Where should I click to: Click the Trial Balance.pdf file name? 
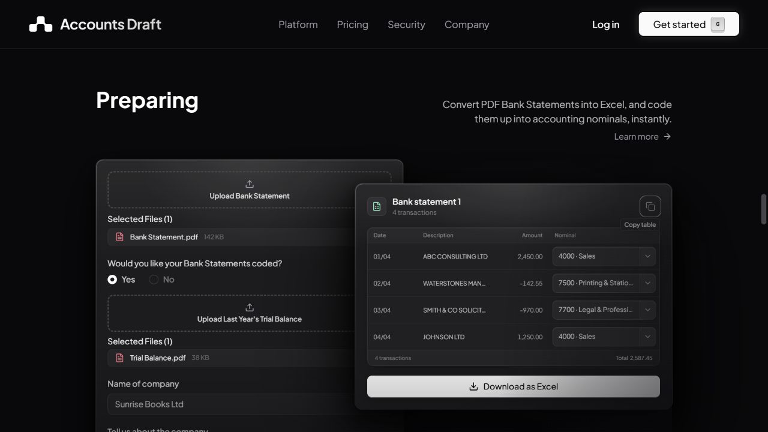(158, 358)
